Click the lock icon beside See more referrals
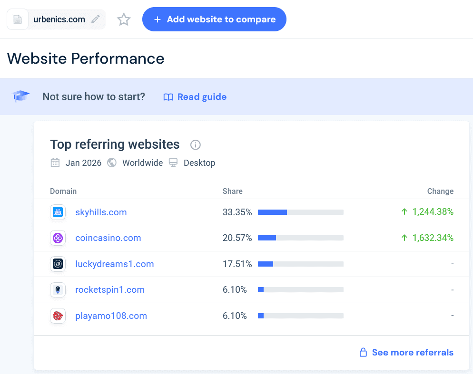Image resolution: width=473 pixels, height=374 pixels. [x=362, y=352]
